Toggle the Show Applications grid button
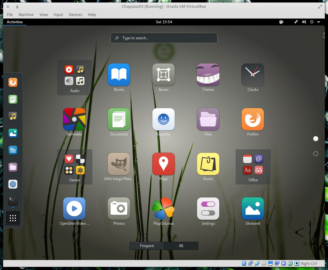 click(13, 218)
